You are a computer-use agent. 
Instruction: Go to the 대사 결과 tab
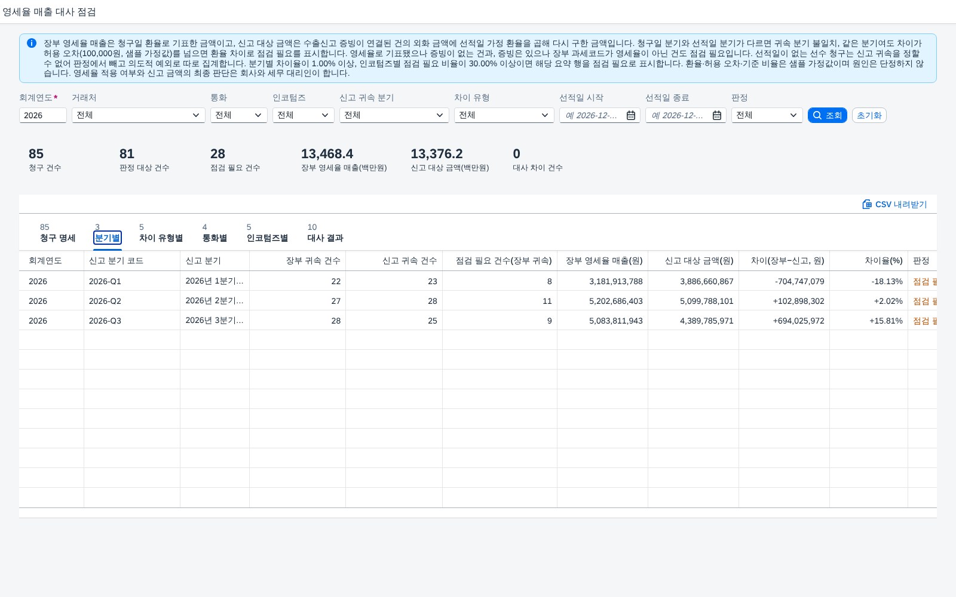click(325, 233)
